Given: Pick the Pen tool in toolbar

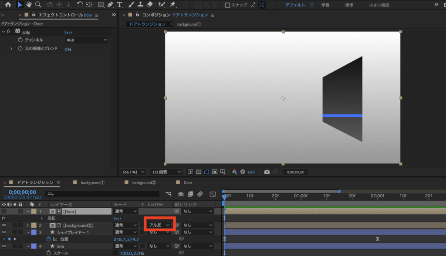Looking at the screenshot, I should pos(110,5).
